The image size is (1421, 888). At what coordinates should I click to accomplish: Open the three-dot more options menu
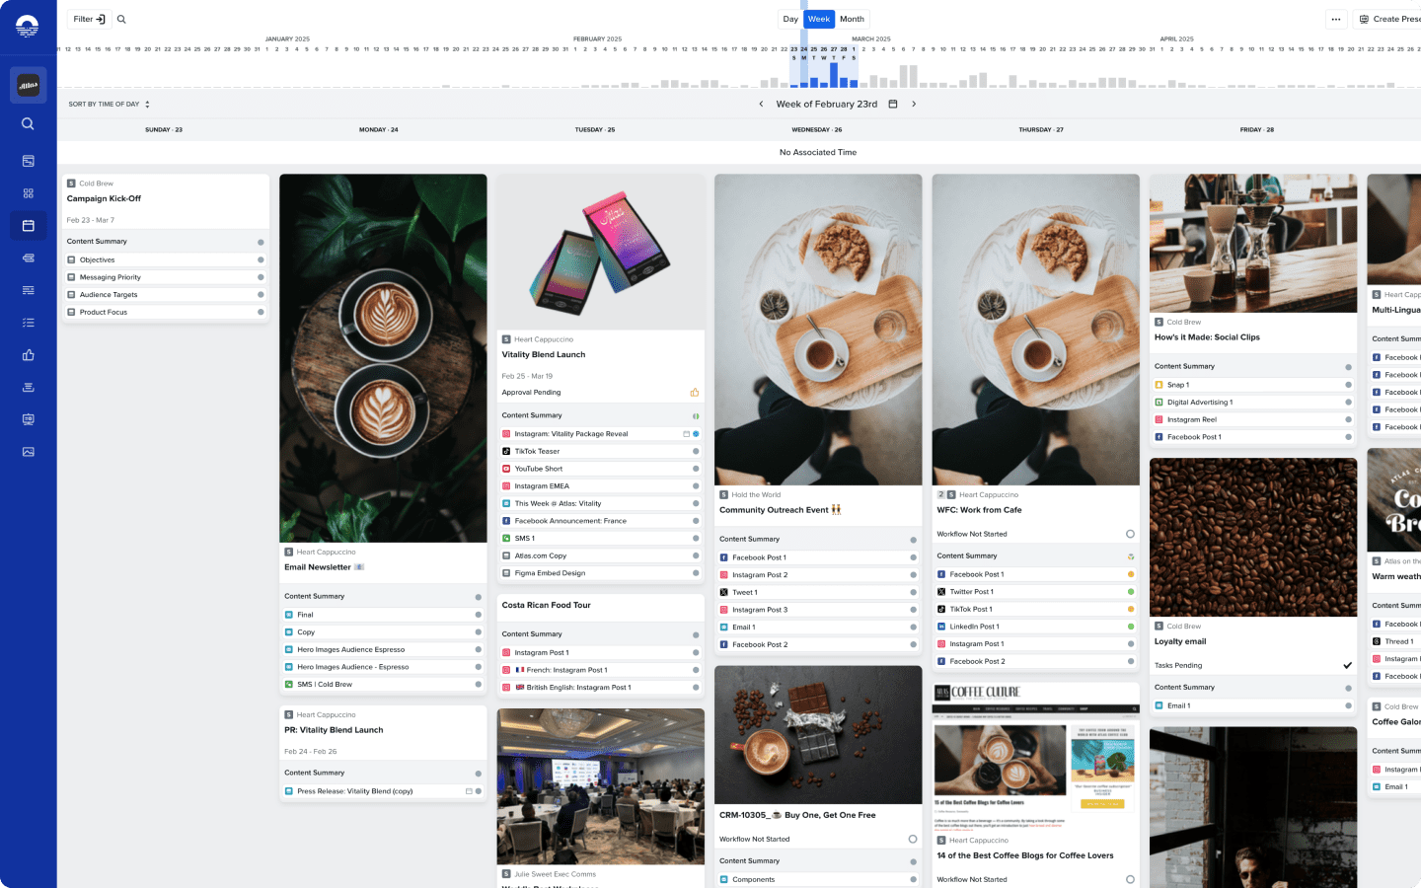pyautogui.click(x=1335, y=19)
